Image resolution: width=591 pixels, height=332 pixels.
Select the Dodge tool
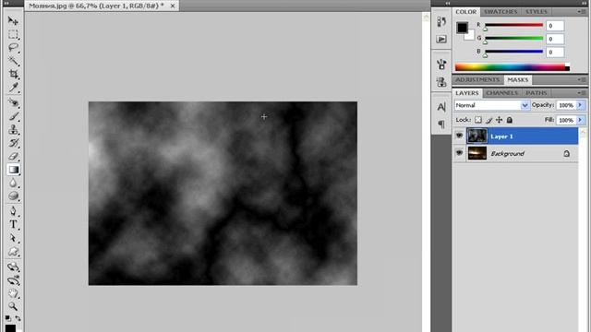tap(13, 196)
